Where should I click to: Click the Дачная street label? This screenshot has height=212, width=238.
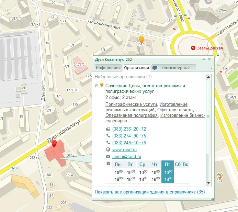(43, 93)
